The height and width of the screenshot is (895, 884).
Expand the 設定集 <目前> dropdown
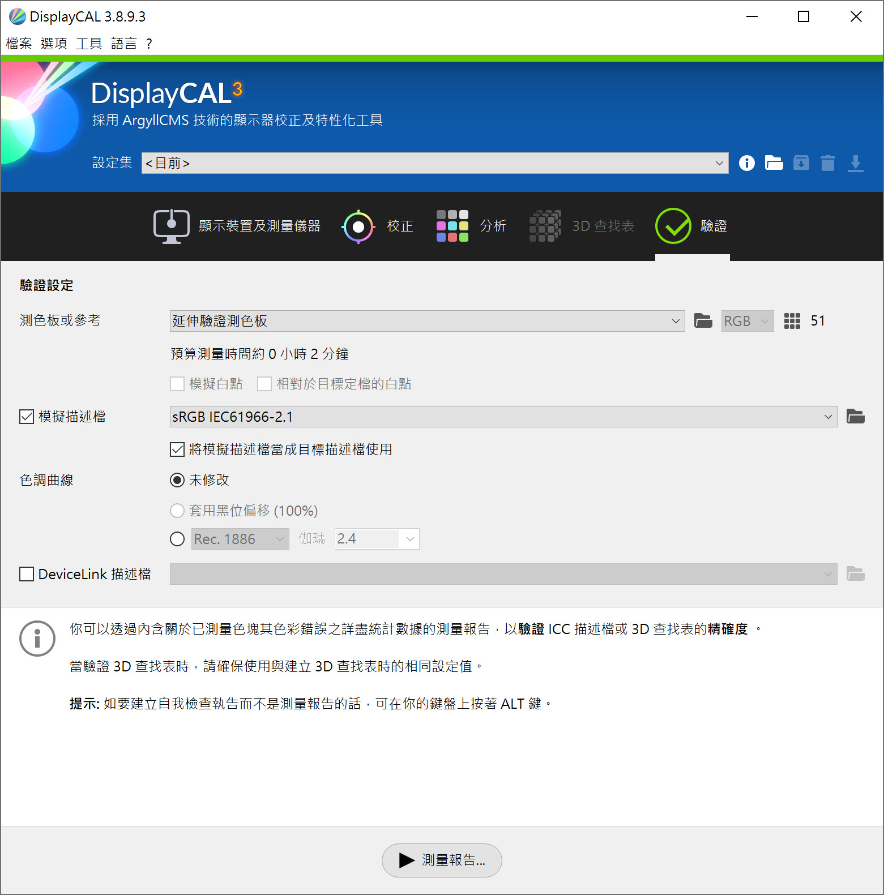pyautogui.click(x=435, y=163)
